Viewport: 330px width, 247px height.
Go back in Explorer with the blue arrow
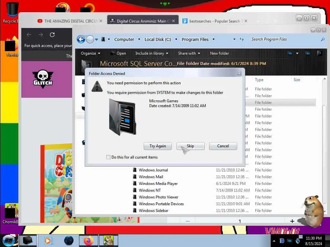[x=81, y=39]
